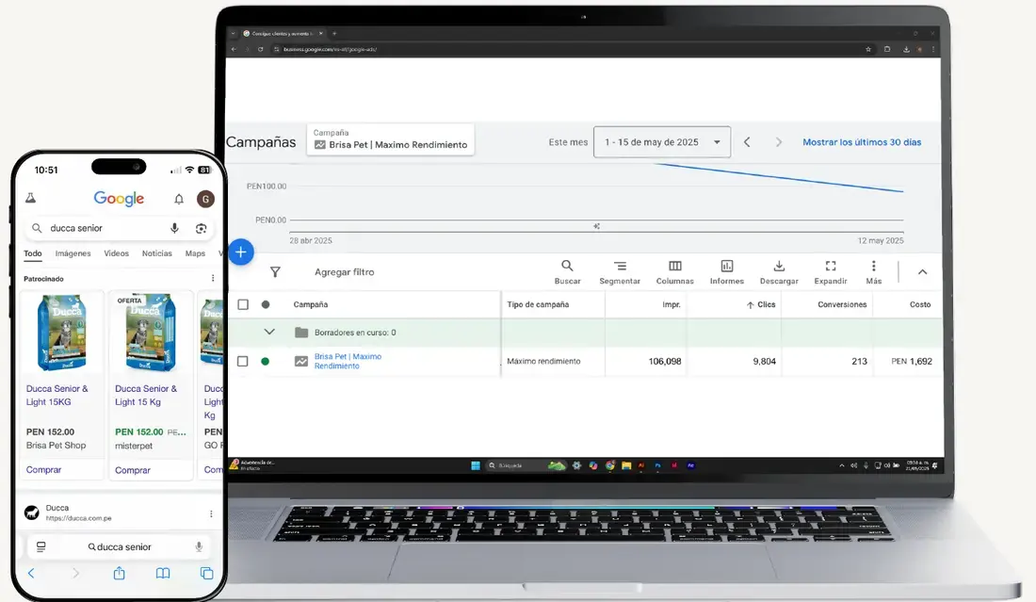The height and width of the screenshot is (602, 1036).
Task: Tap the Google Lens camera icon
Action: 201,228
